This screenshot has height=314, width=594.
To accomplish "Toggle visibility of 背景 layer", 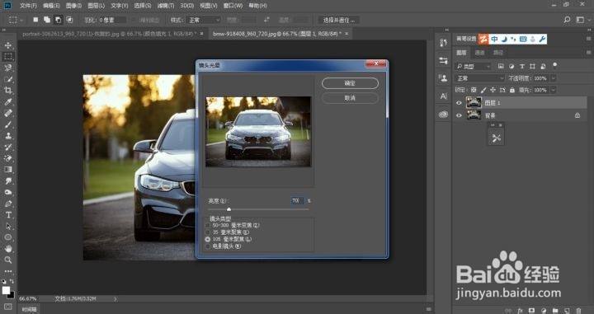I will click(460, 115).
